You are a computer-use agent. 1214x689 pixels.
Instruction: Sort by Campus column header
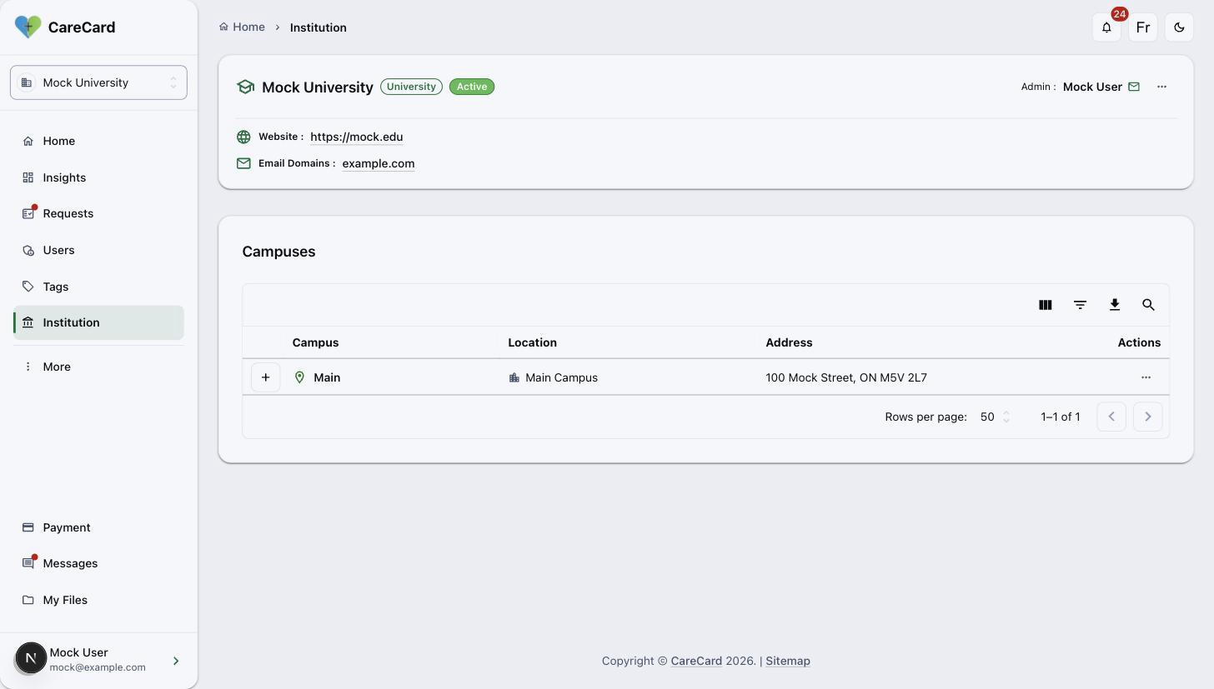click(x=315, y=342)
